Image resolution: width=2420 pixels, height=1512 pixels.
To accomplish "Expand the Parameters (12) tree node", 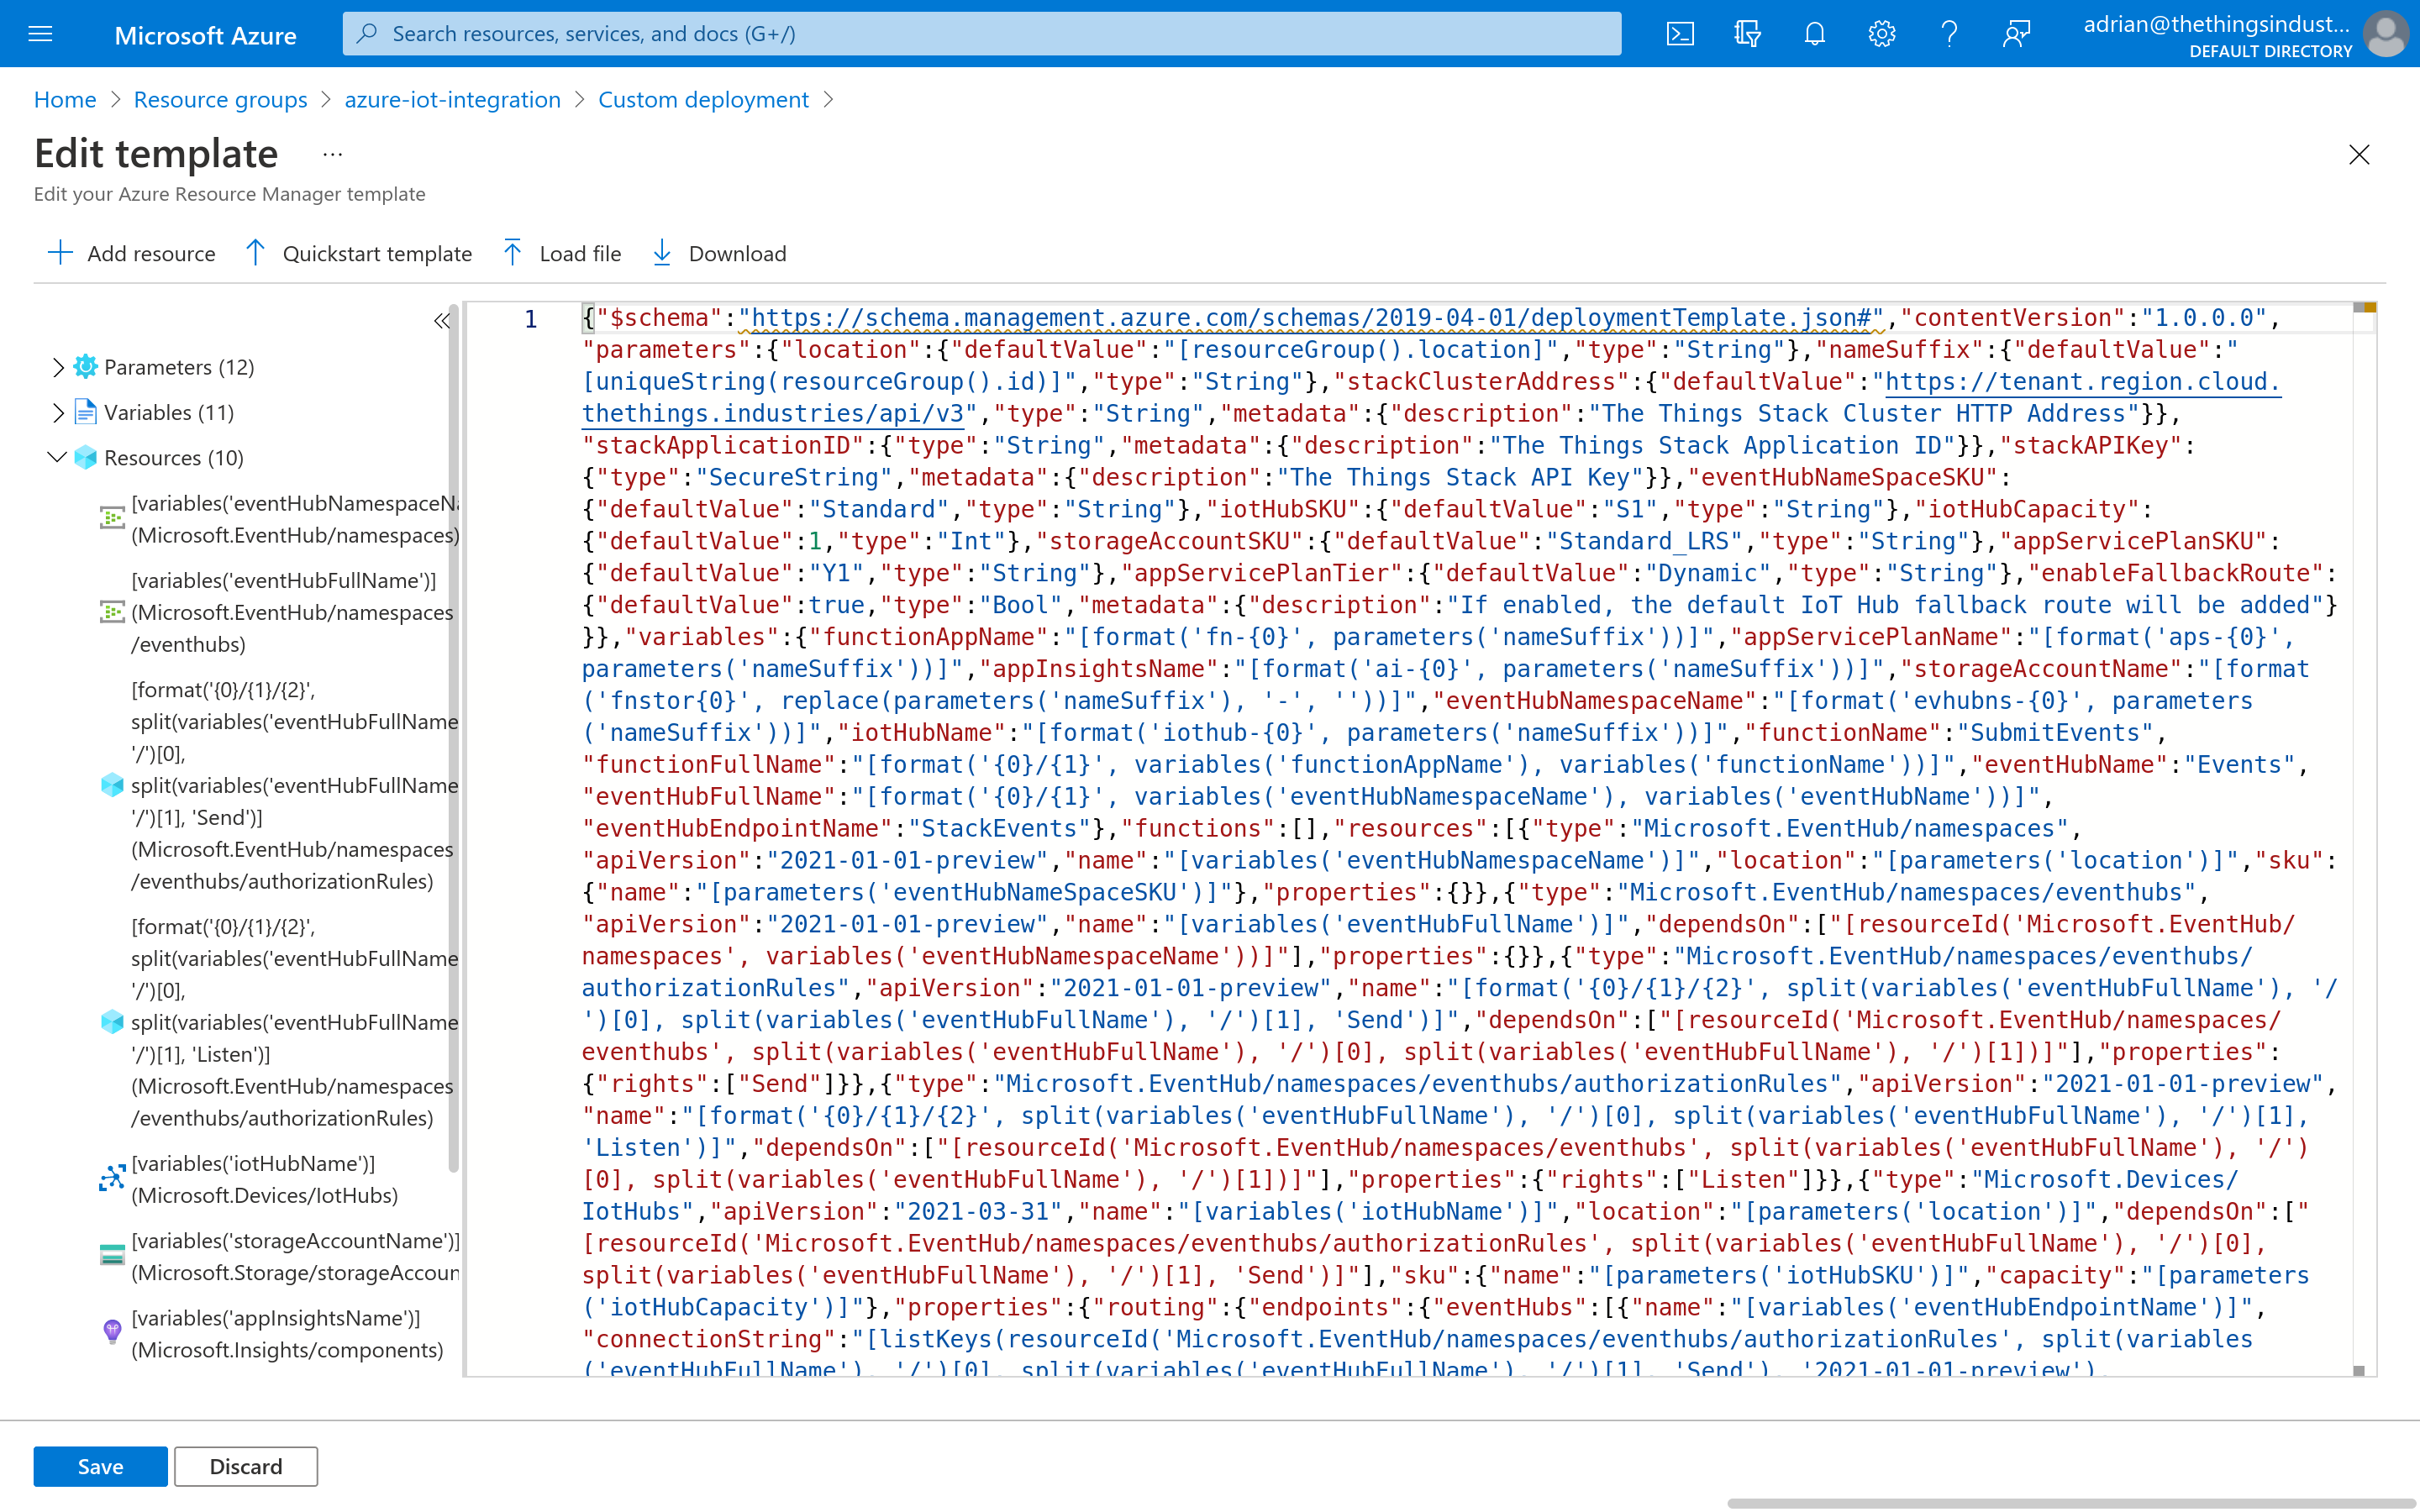I will pyautogui.click(x=58, y=367).
